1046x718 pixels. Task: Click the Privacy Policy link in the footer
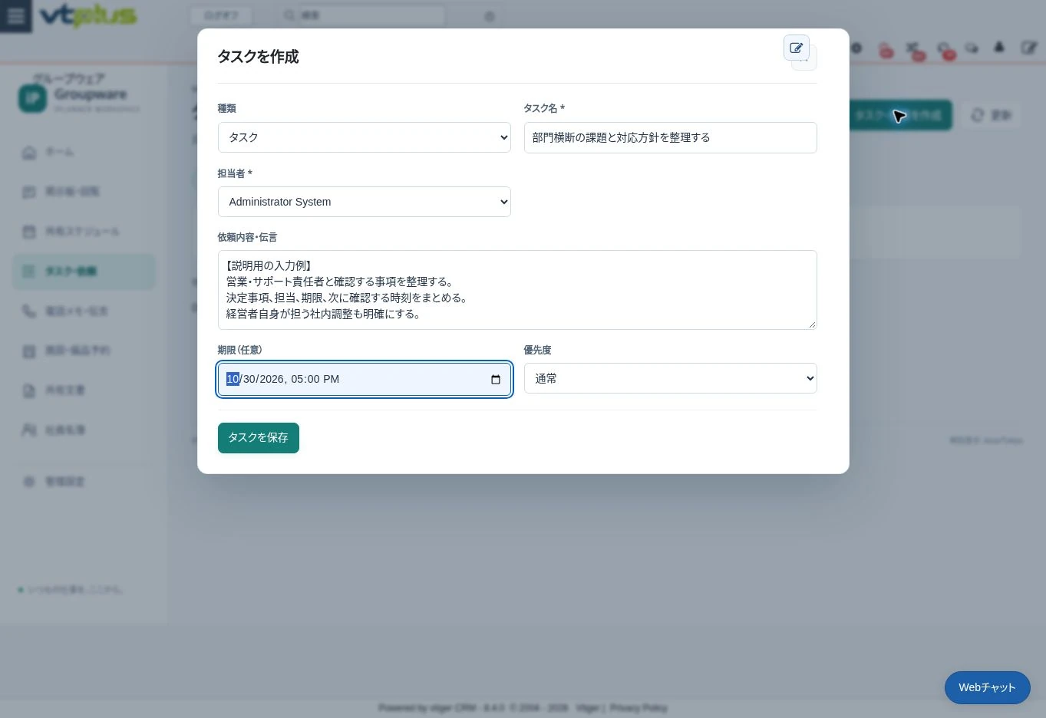(638, 707)
